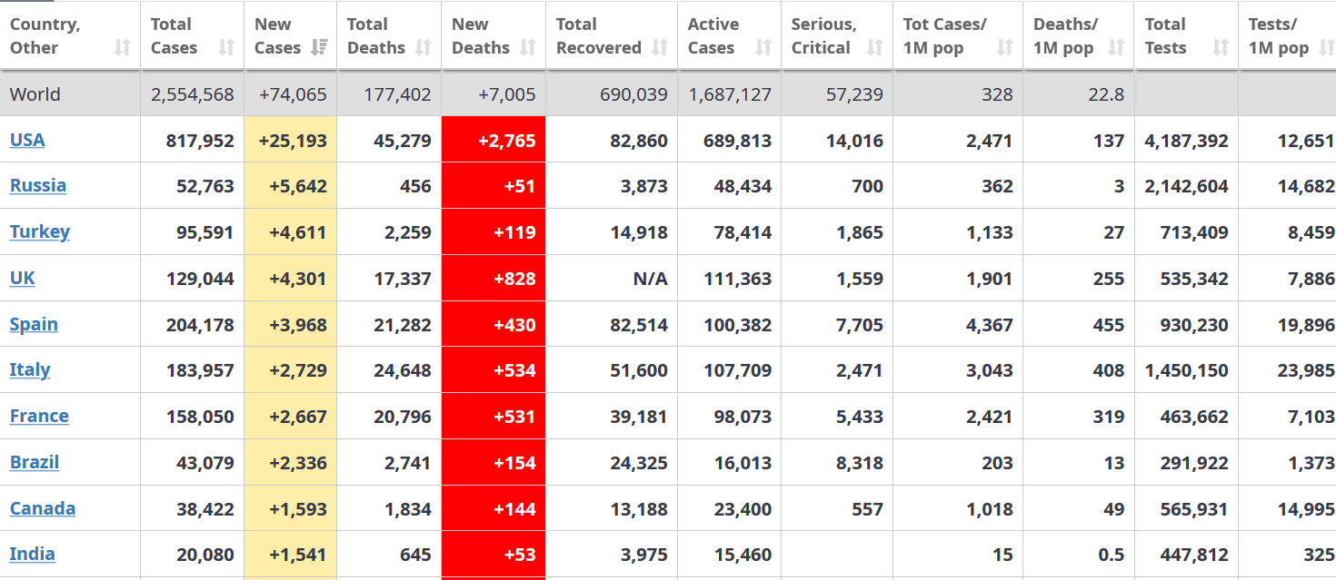Select Russia new cases cell +5,642
This screenshot has width=1336, height=580.
click(x=291, y=185)
